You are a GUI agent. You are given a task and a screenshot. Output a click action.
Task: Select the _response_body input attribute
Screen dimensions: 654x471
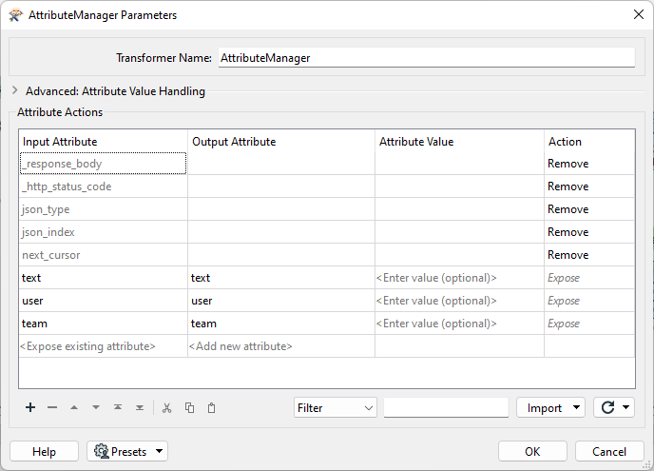pyautogui.click(x=103, y=164)
